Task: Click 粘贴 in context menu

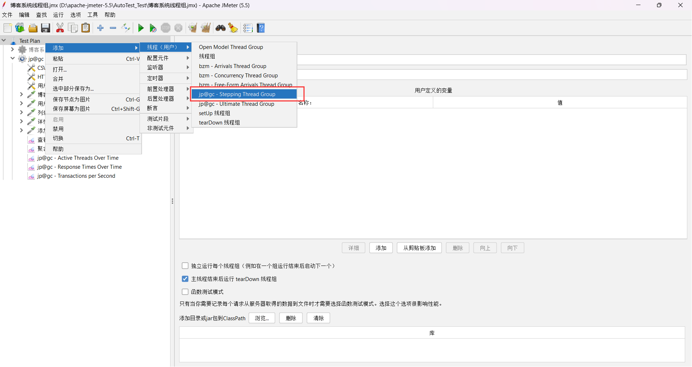Action: [x=93, y=59]
